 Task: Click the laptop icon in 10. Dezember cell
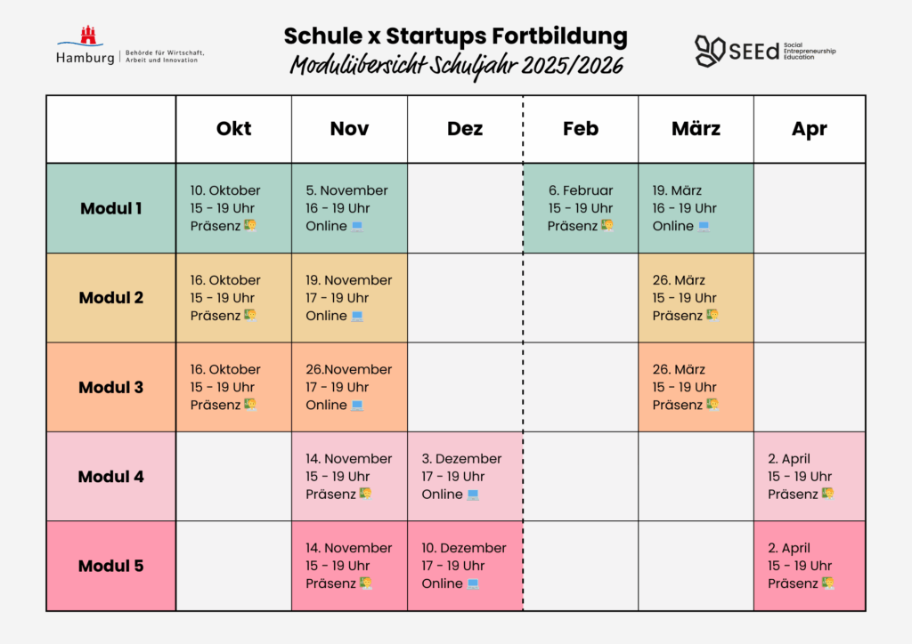[x=473, y=584]
